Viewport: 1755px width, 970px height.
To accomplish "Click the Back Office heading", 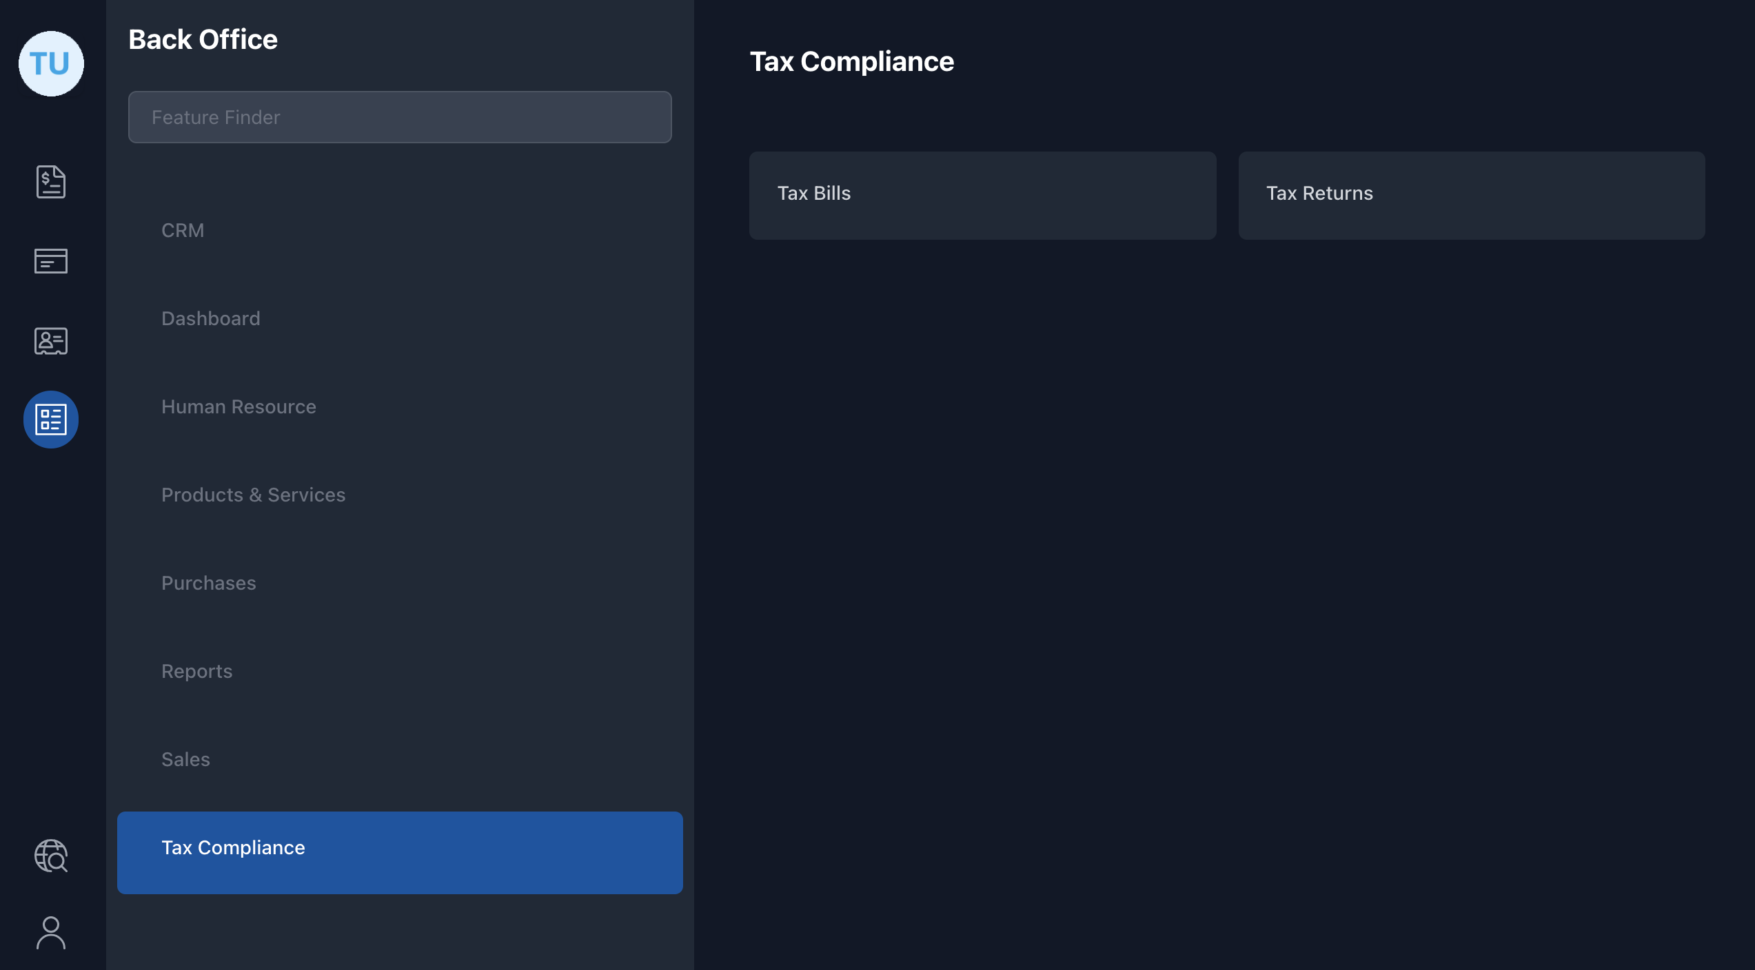I will [203, 39].
